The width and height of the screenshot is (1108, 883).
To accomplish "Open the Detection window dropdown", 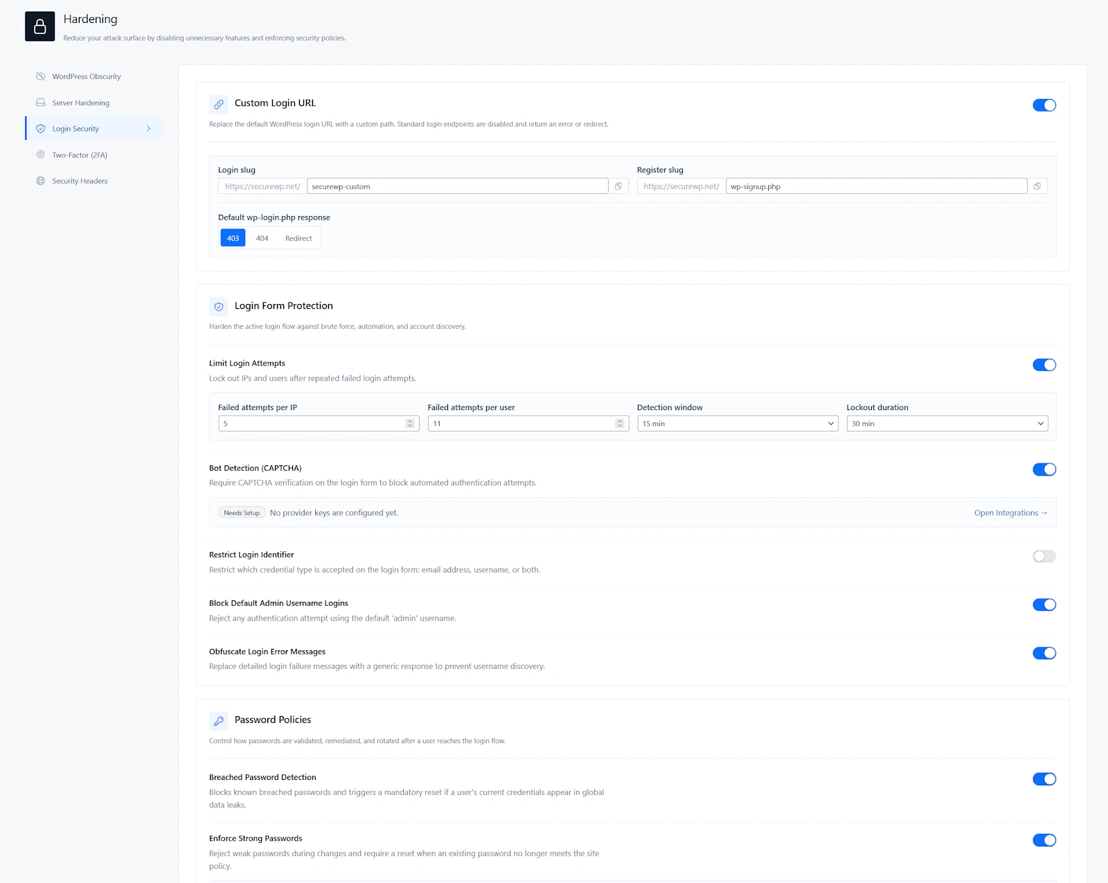I will tap(737, 423).
